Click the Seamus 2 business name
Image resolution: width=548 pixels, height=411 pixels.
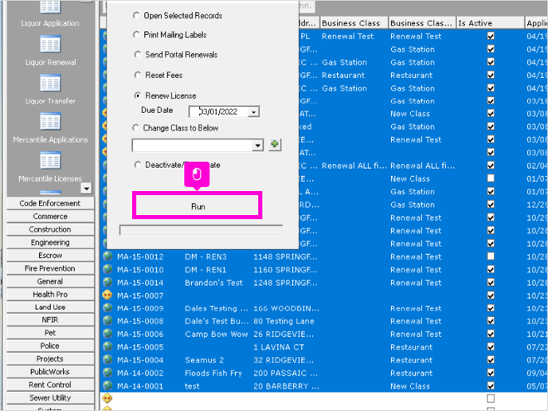(x=205, y=360)
